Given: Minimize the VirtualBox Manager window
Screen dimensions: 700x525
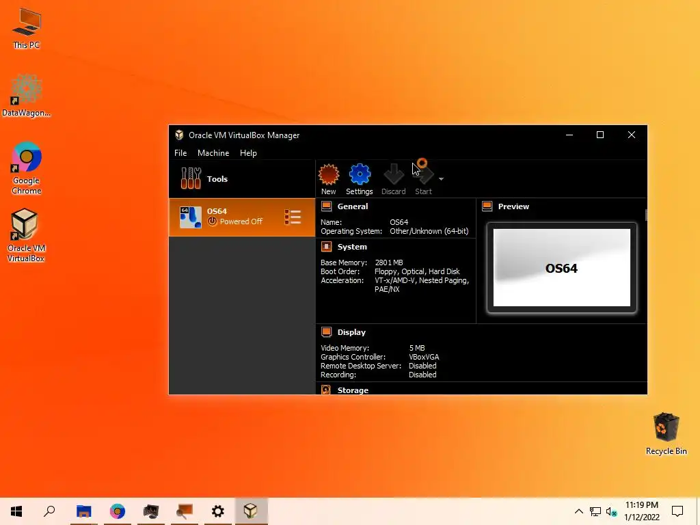Looking at the screenshot, I should (569, 135).
